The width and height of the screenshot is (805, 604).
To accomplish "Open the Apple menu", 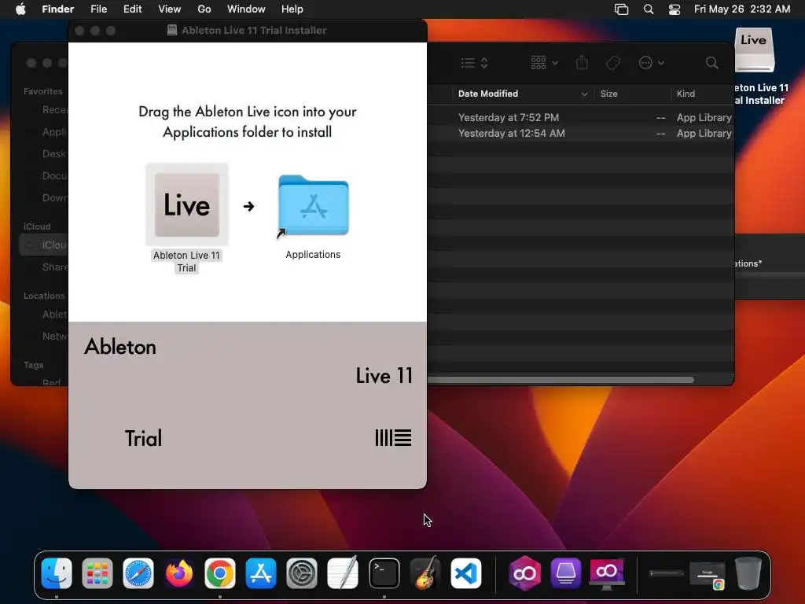I will [x=20, y=9].
